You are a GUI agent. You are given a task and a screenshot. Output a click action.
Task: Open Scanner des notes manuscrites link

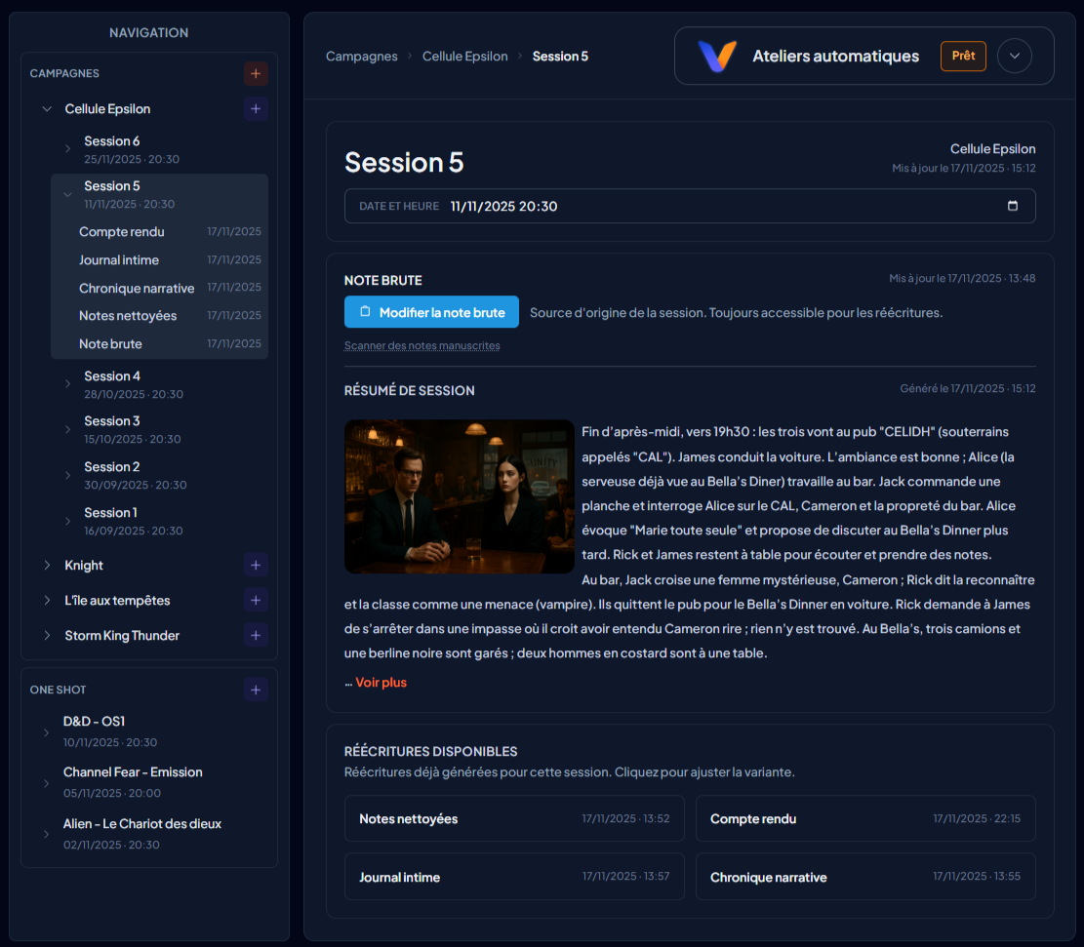(x=422, y=345)
